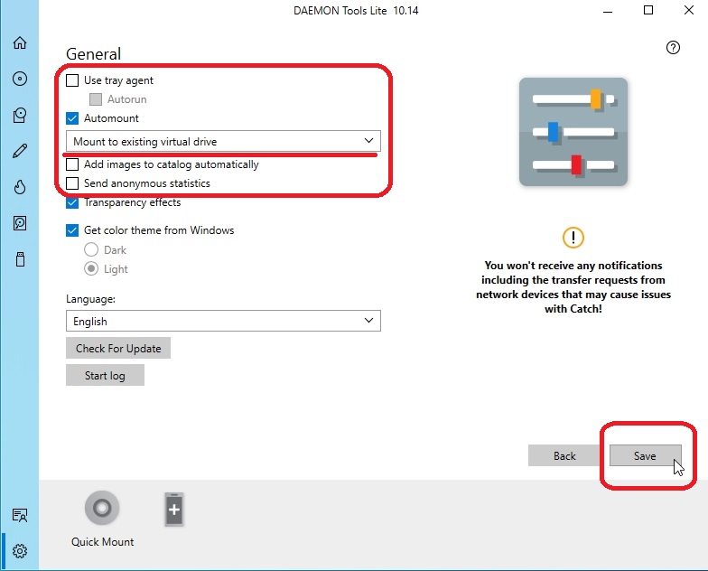Click the yellow warning exclamation icon

click(573, 237)
